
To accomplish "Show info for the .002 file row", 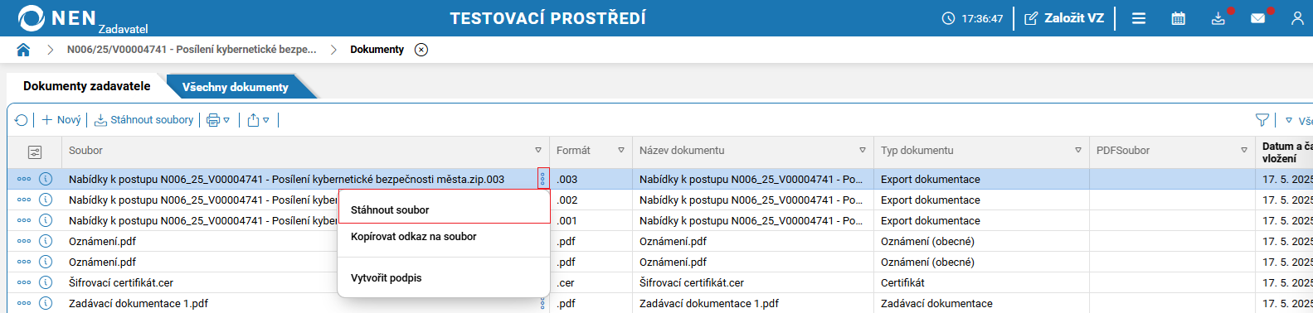I will click(46, 200).
